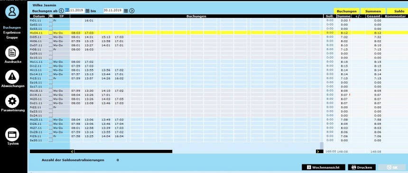408x173 pixels.
Task: Open calendar picker beside end date 30.11.2019
Action: [x=126, y=11]
